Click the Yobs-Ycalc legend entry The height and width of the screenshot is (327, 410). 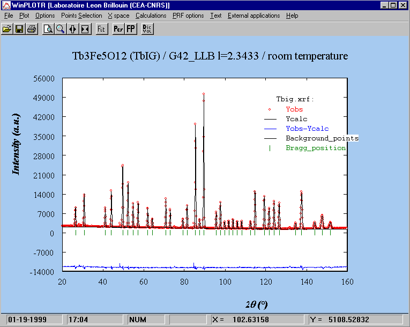point(307,129)
